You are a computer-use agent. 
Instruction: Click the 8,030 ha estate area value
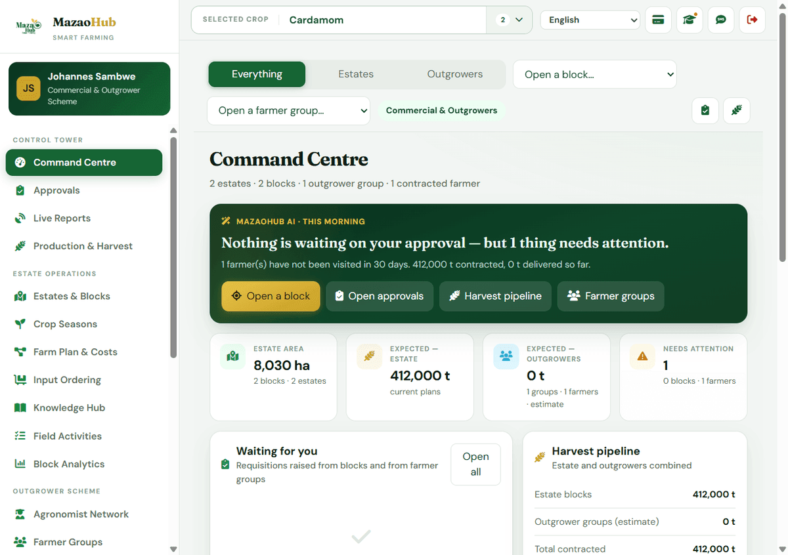coord(281,365)
